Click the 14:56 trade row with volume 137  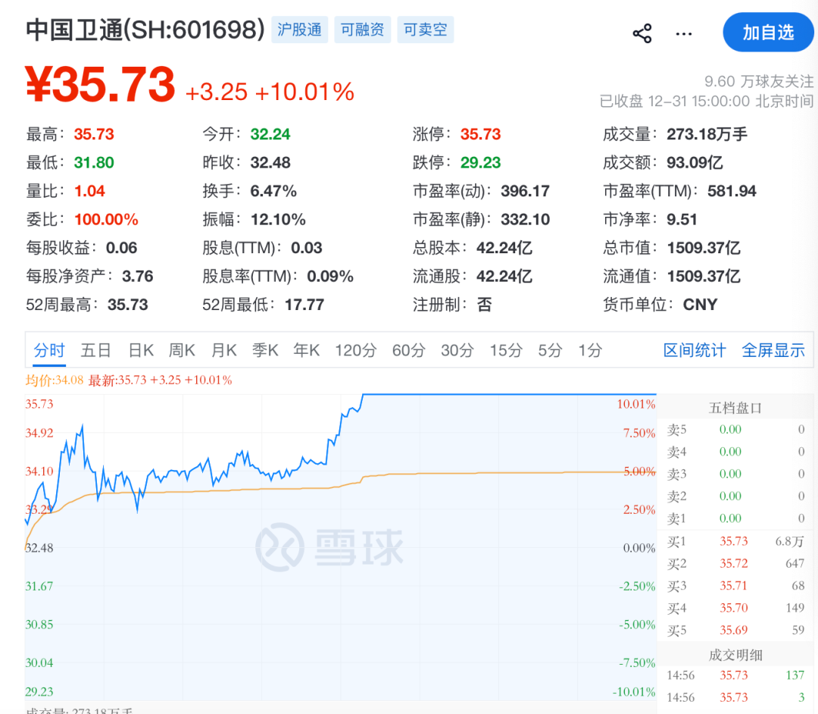pos(735,675)
